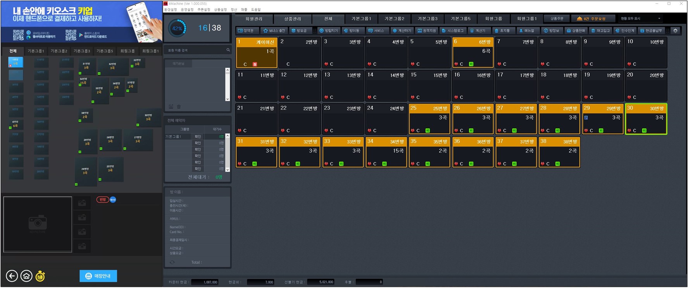Click the back arrow icon in kiosk panel
This screenshot has width=688, height=288.
(x=12, y=276)
